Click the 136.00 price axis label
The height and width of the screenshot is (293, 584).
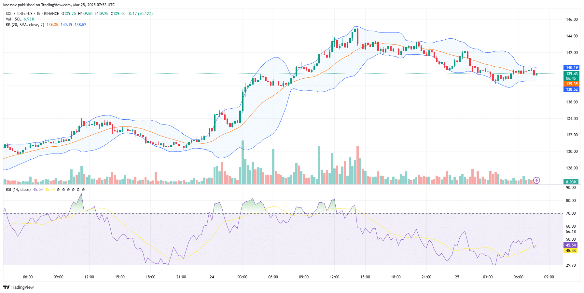pos(572,102)
